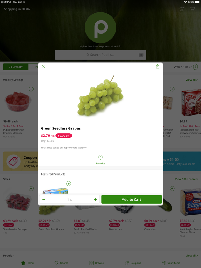
Task: Click Add to Cart button
Action: coord(131,200)
